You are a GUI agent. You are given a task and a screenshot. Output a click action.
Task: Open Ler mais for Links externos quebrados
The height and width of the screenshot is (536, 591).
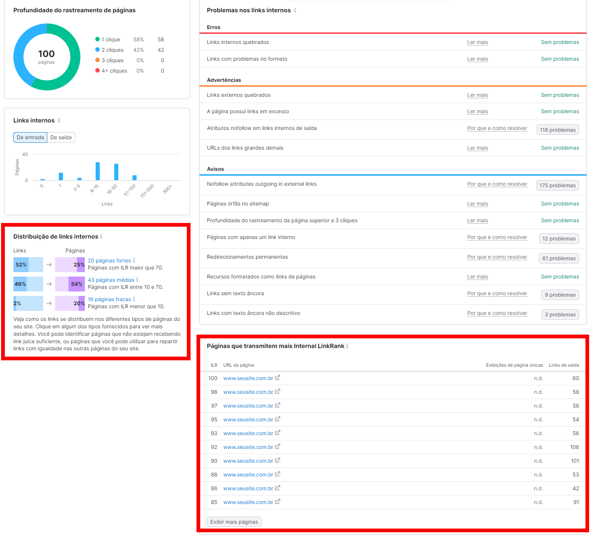pyautogui.click(x=477, y=95)
